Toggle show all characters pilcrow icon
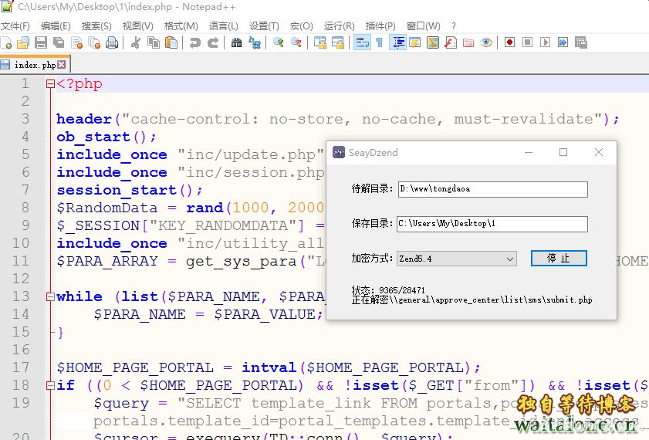Screen dimensions: 649x440 click(x=379, y=42)
